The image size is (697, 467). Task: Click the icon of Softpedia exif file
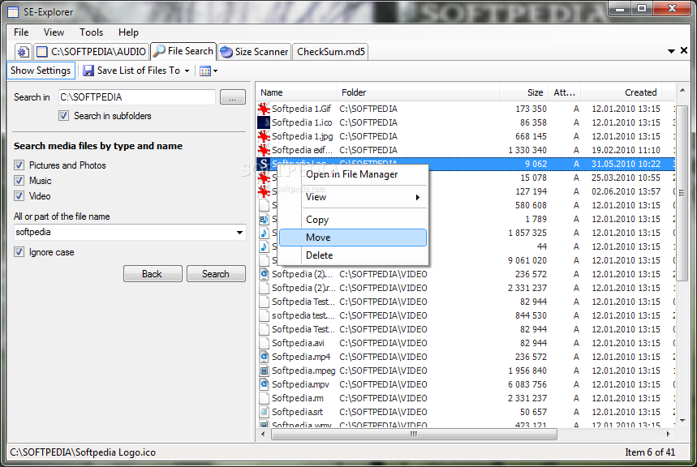pos(264,150)
